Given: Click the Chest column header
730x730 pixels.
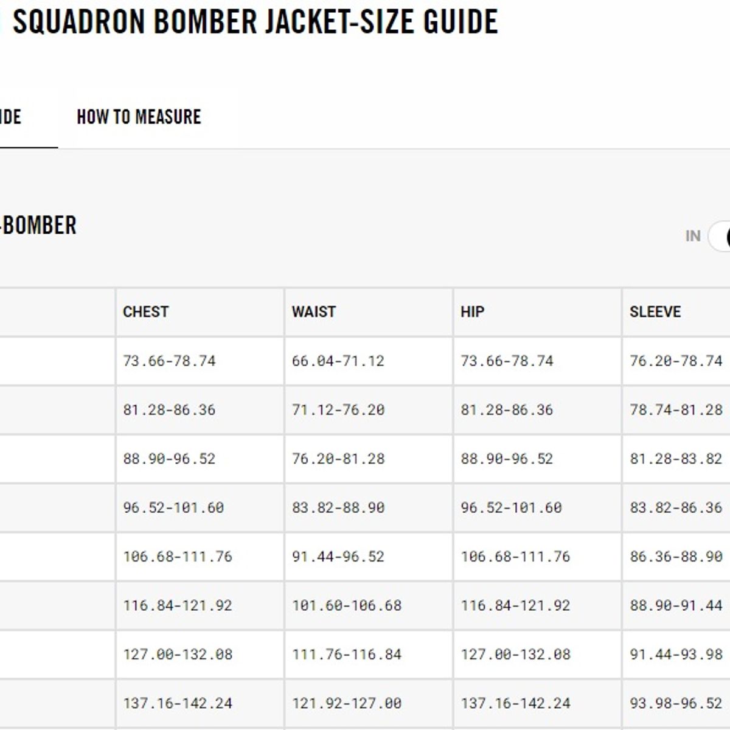Looking at the screenshot, I should [x=146, y=312].
